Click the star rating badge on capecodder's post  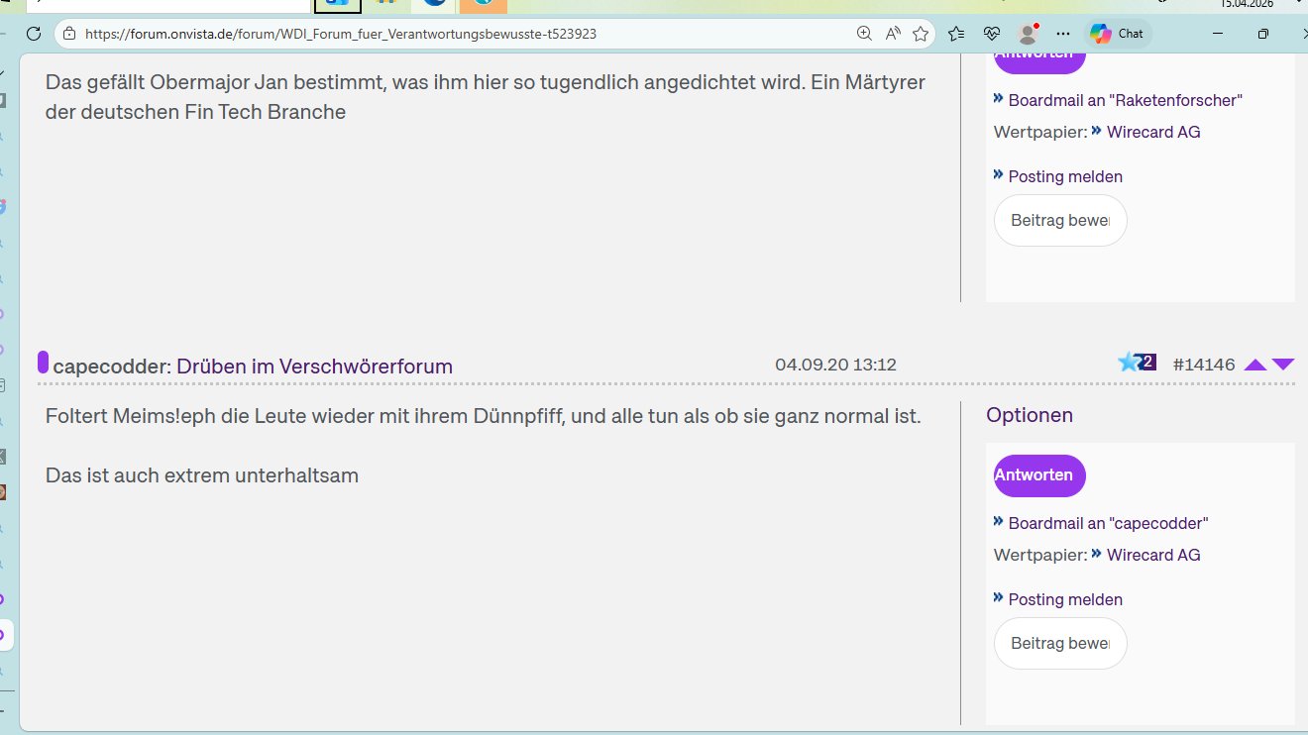[x=1137, y=363]
